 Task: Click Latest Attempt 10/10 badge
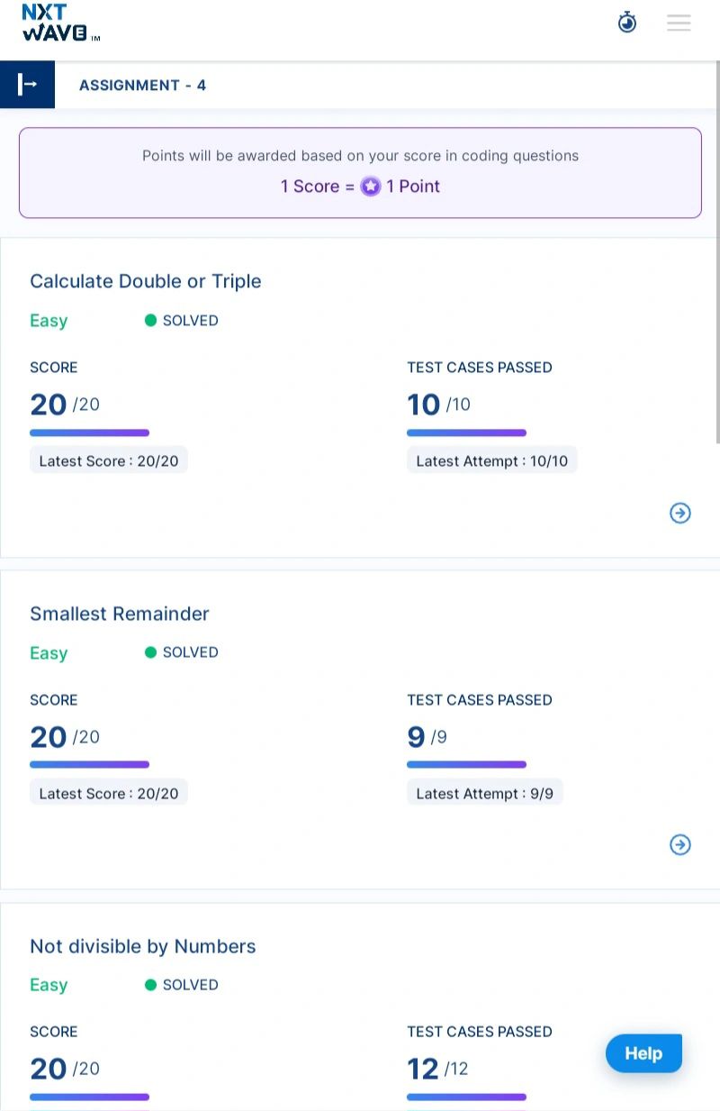(491, 461)
